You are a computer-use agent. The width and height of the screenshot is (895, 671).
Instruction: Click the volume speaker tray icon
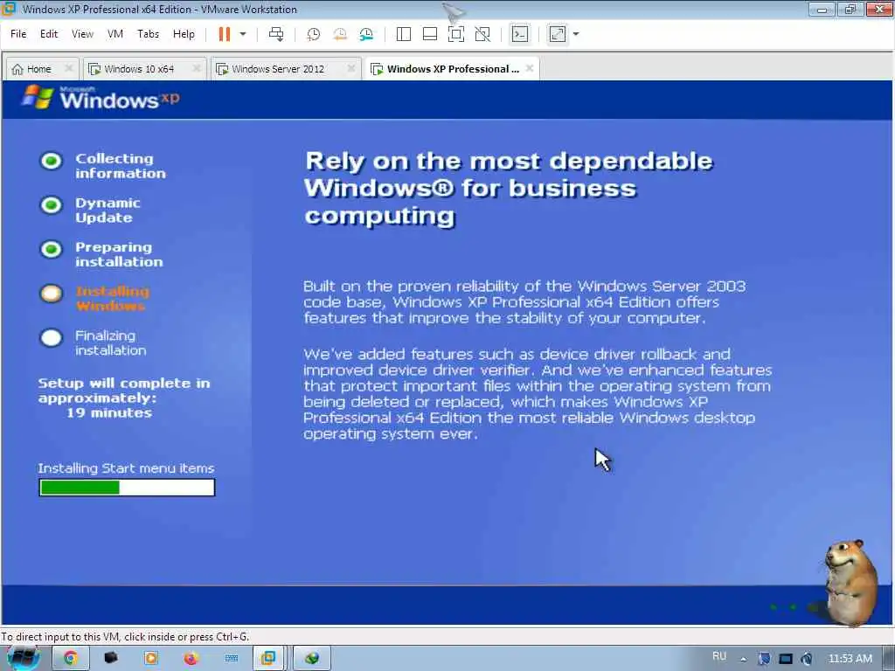pyautogui.click(x=807, y=659)
